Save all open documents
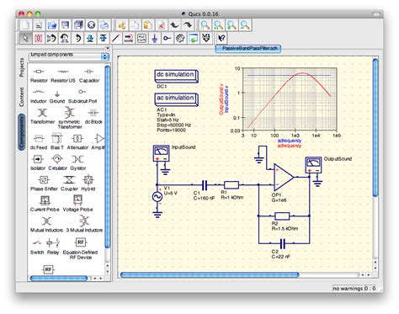Image resolution: width=399 pixels, height=314 pixels. pyautogui.click(x=78, y=25)
